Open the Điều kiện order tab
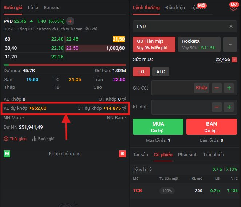The width and height of the screenshot is (241, 207). point(175,7)
